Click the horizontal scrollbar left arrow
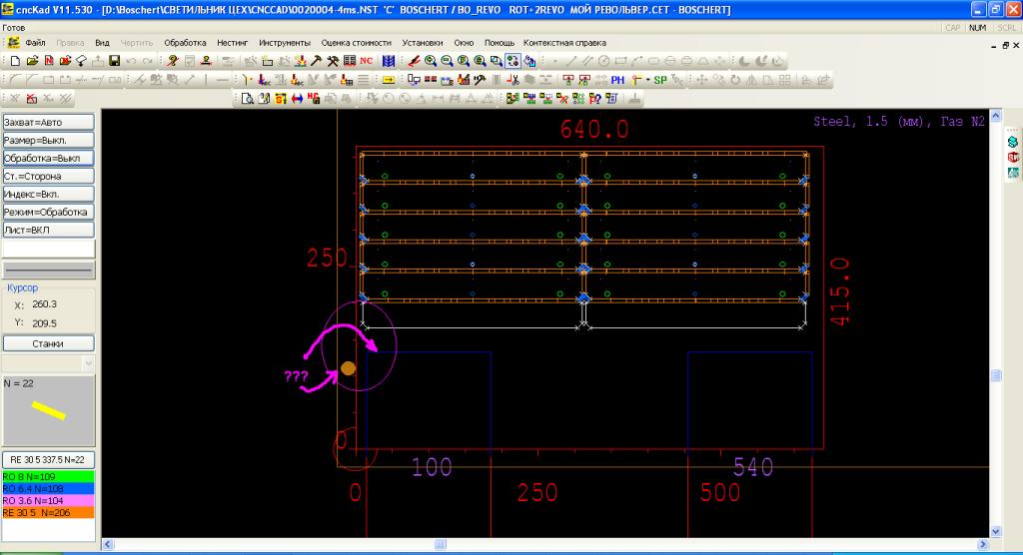This screenshot has width=1023, height=555. click(x=108, y=544)
